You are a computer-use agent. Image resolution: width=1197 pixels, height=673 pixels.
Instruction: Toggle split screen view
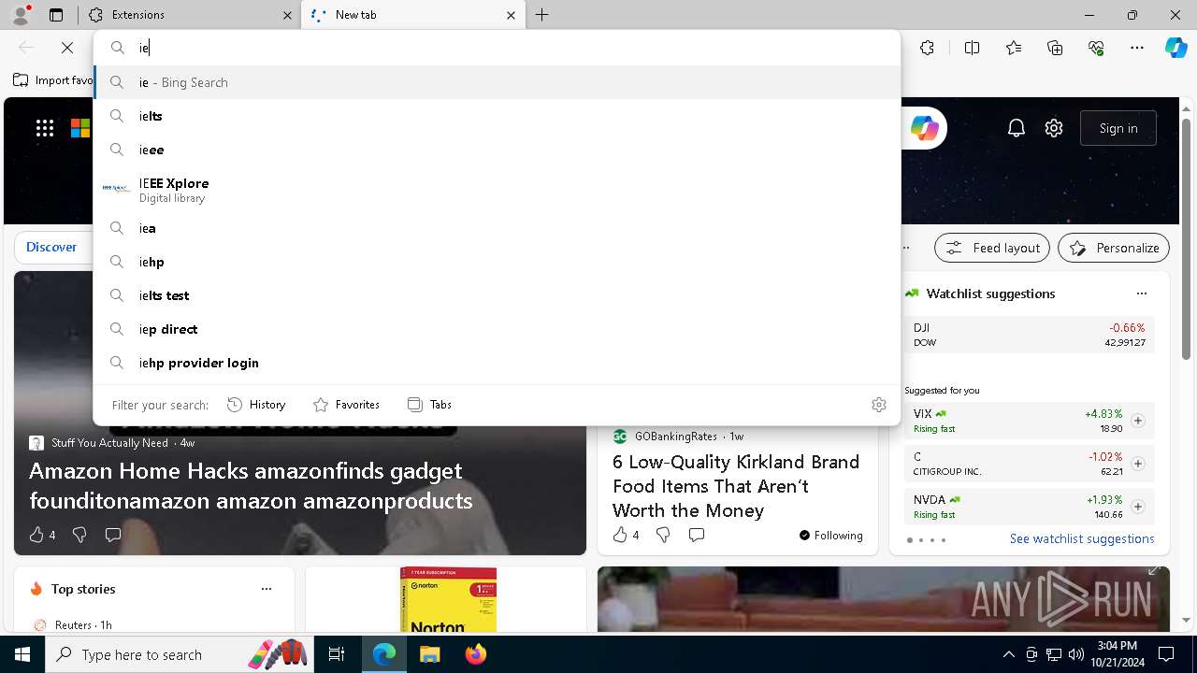972,48
